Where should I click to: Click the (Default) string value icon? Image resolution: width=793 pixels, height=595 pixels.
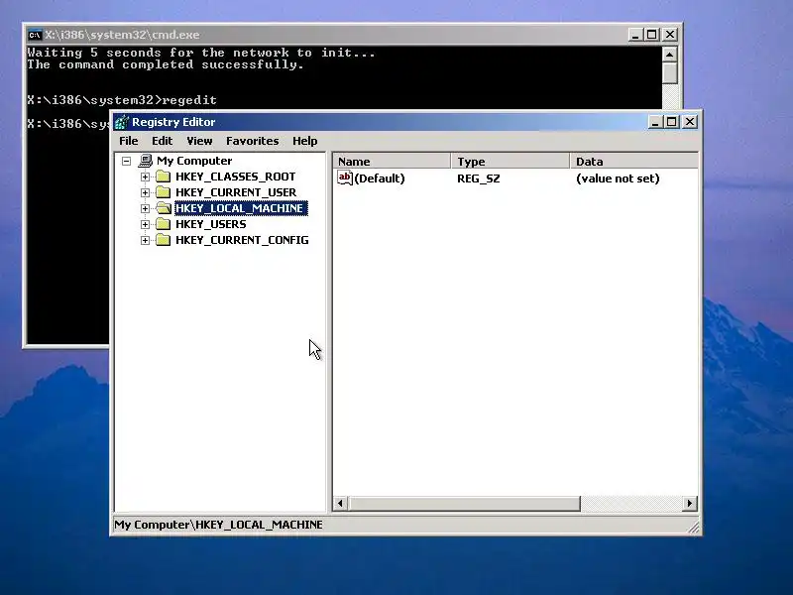point(344,178)
